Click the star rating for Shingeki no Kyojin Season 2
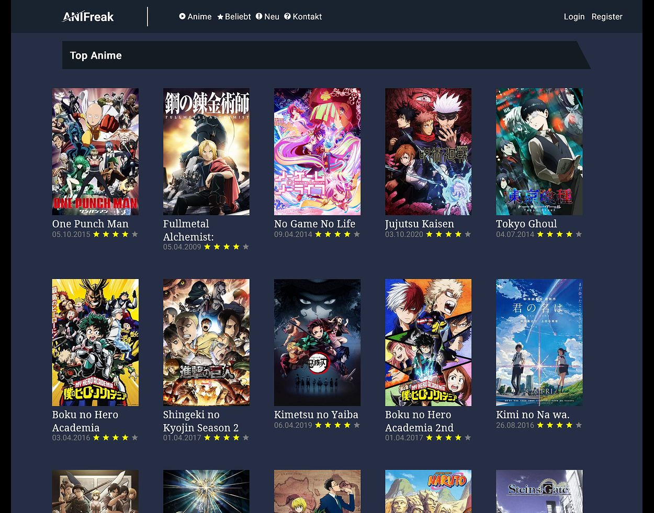 pyautogui.click(x=227, y=438)
